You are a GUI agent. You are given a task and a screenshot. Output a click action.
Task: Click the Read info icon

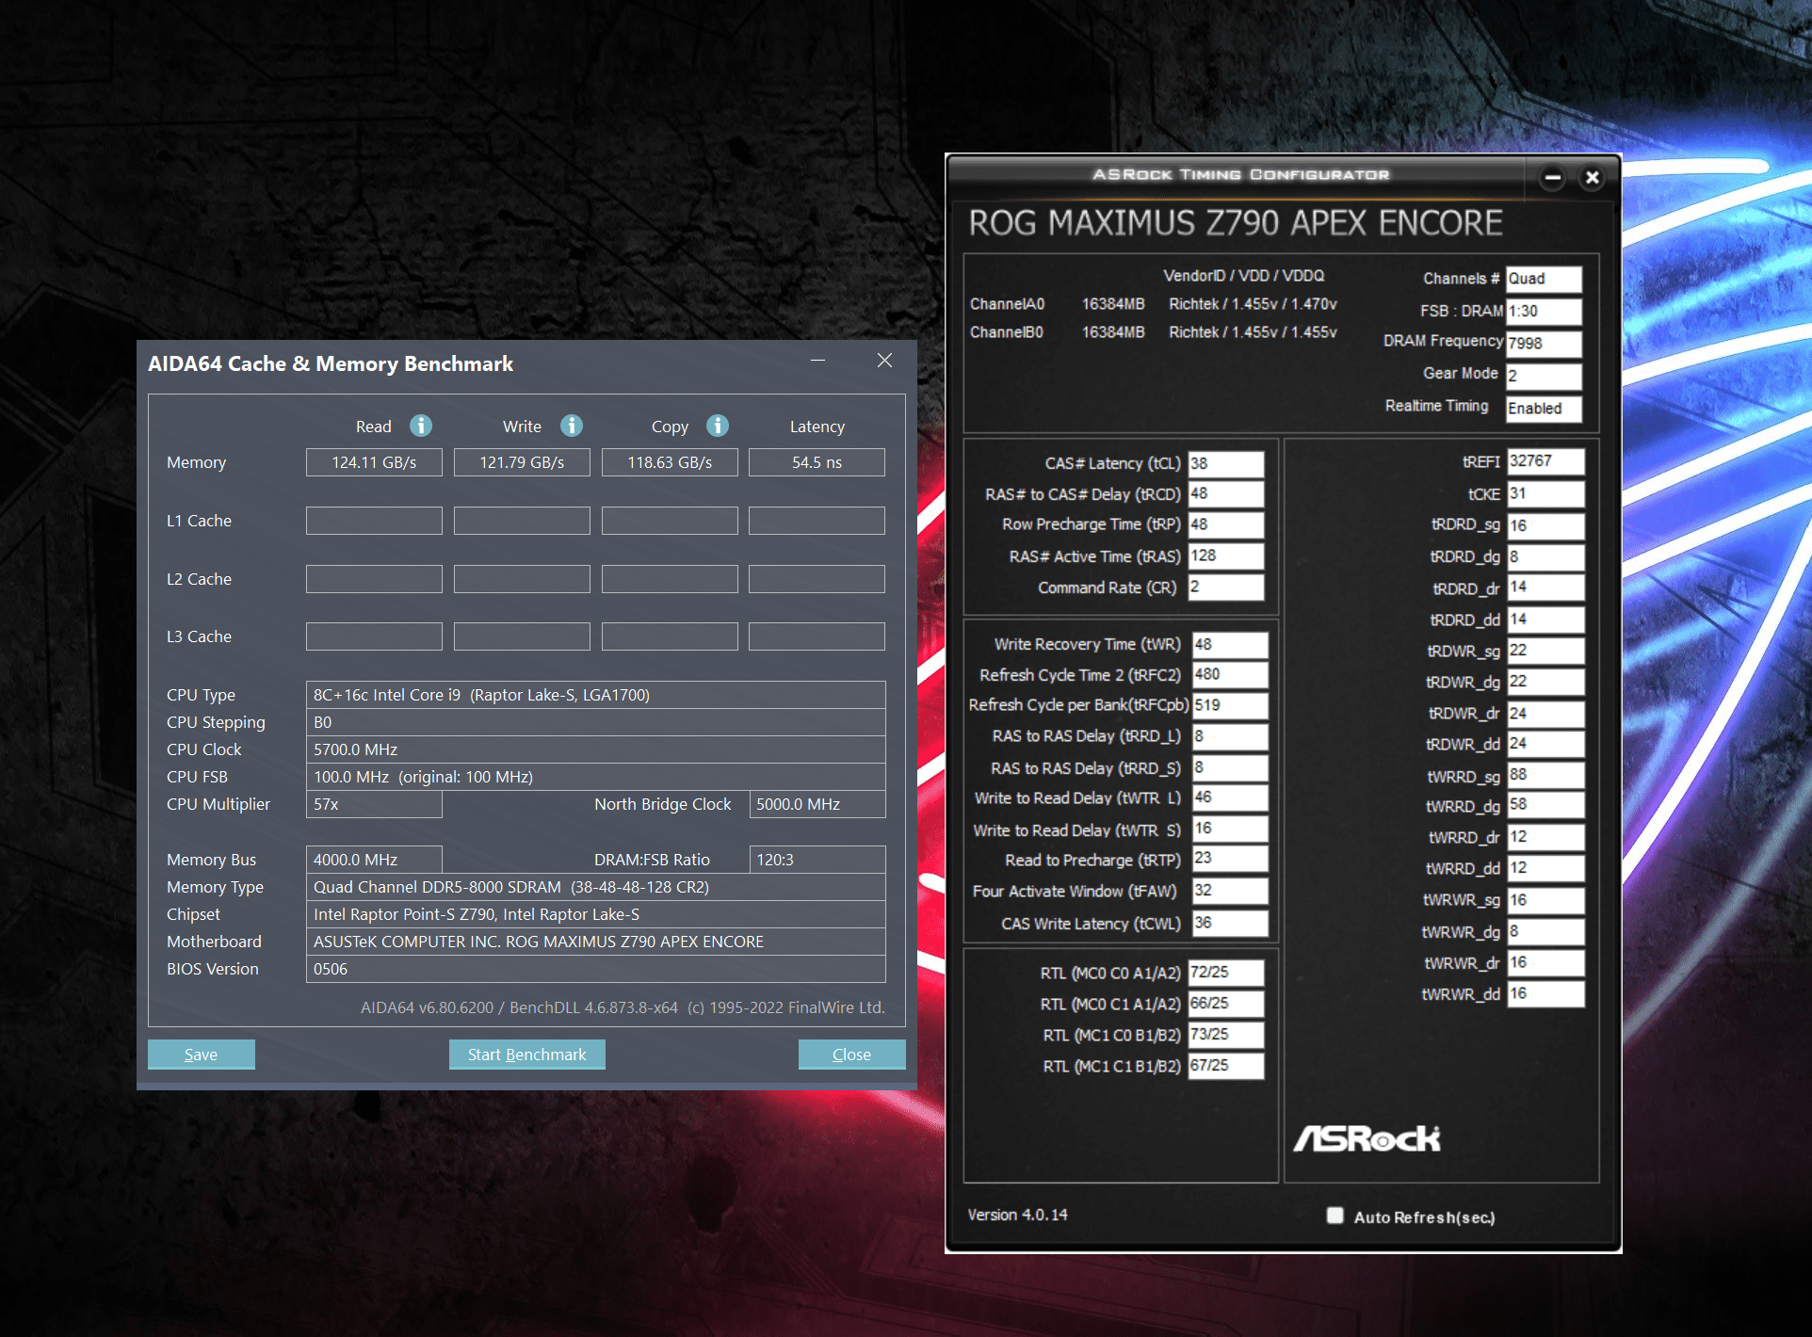[421, 426]
